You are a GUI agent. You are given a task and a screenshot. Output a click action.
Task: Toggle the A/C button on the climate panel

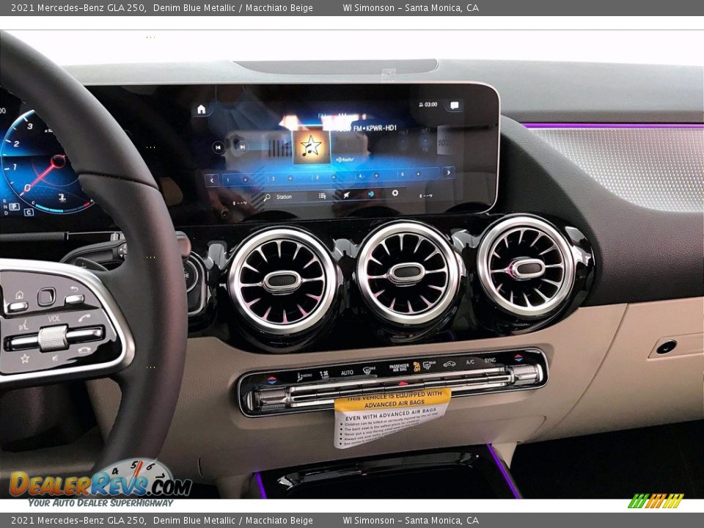469,363
